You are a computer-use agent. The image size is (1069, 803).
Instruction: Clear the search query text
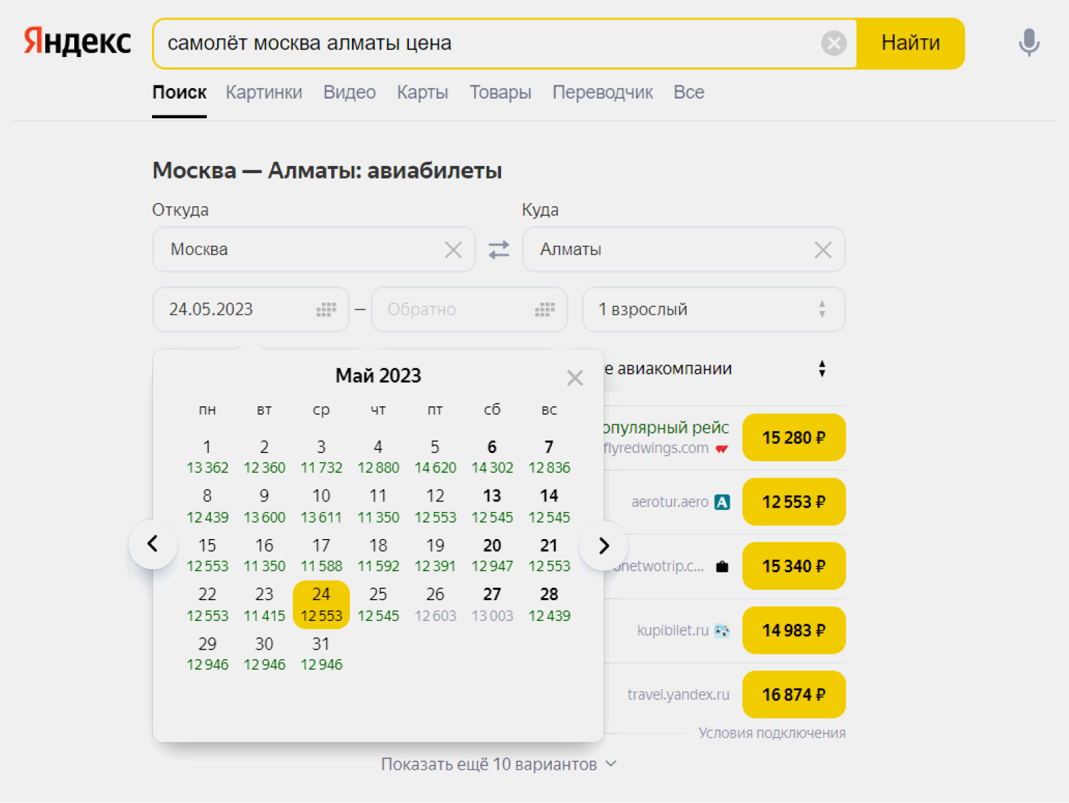pyautogui.click(x=833, y=43)
